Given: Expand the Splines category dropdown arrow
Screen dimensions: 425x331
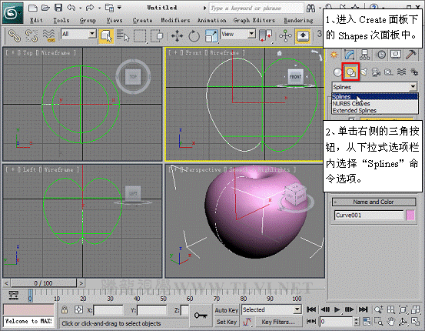Looking at the screenshot, I should coord(413,87).
